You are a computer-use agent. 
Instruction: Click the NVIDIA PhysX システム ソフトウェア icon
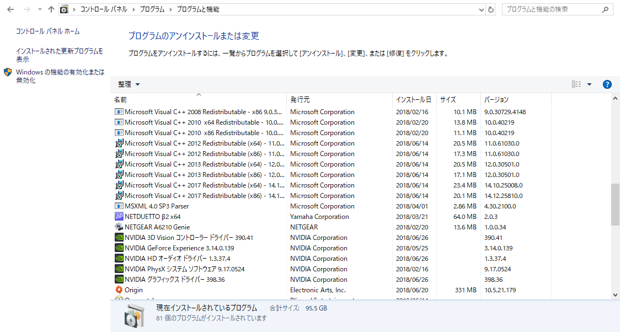pyautogui.click(x=119, y=269)
